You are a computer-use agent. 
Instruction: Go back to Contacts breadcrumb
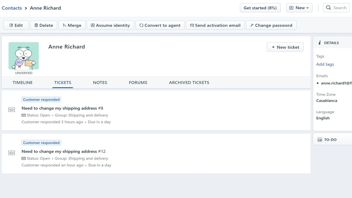point(12,8)
